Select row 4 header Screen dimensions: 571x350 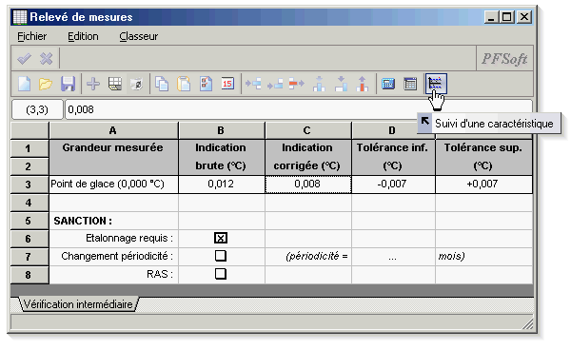click(x=30, y=203)
